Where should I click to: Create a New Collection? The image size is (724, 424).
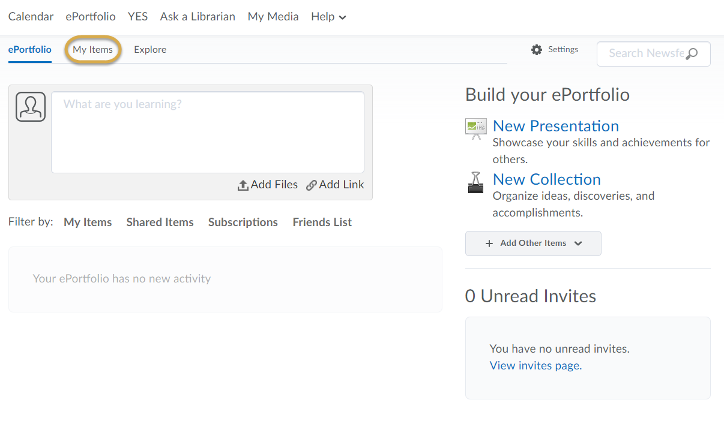coord(547,179)
